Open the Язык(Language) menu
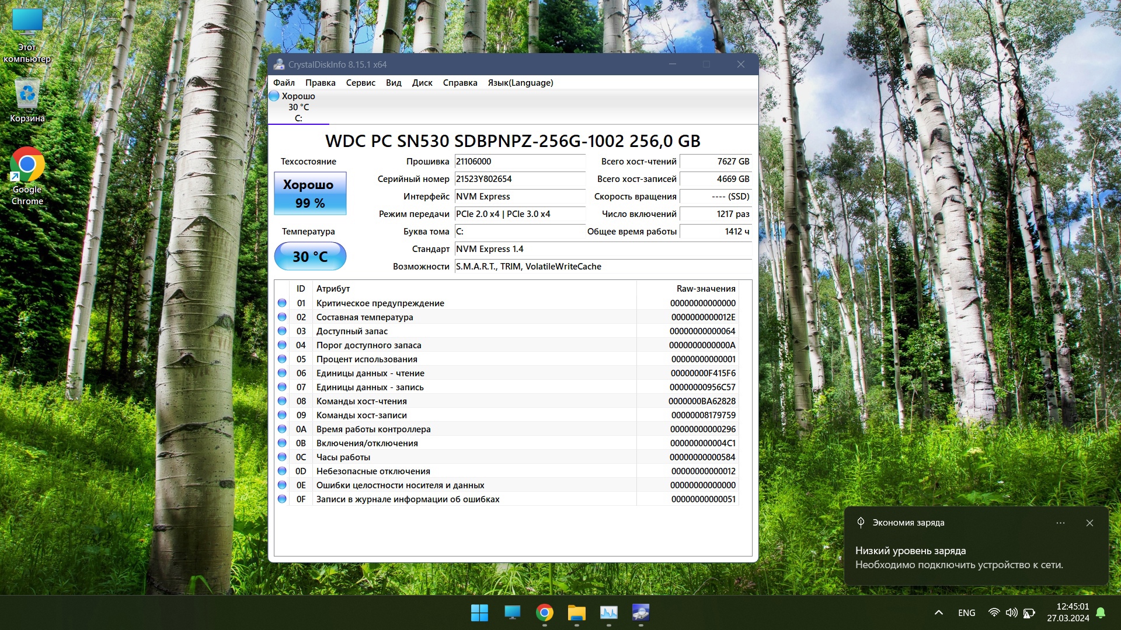The width and height of the screenshot is (1121, 630). click(x=520, y=83)
